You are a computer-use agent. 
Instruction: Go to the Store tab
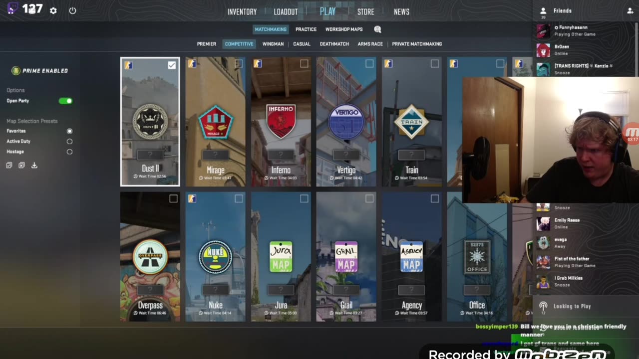(365, 12)
